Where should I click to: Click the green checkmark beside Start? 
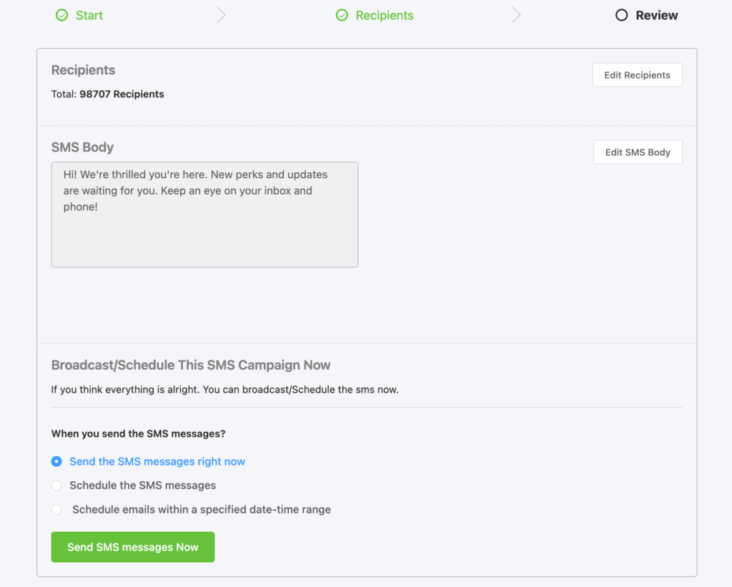click(62, 15)
